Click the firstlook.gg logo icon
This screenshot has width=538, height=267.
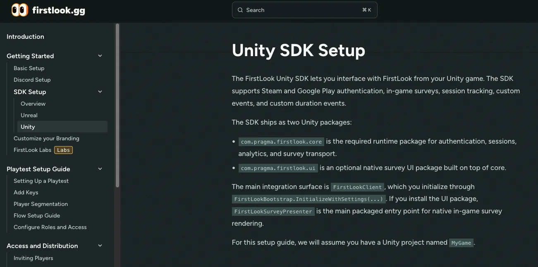point(19,9)
